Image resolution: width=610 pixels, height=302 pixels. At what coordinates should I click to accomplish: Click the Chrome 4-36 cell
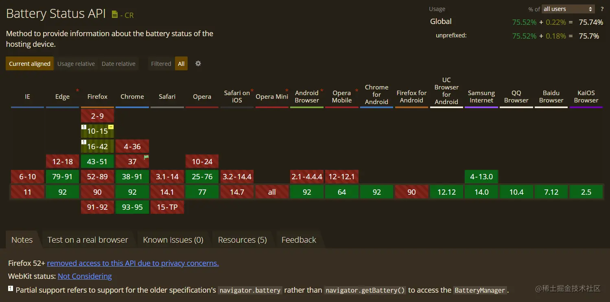click(132, 146)
